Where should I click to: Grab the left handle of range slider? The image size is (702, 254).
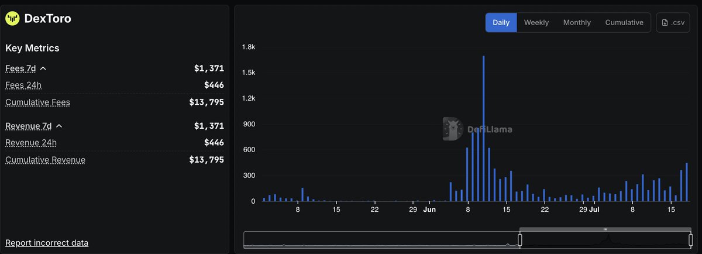(519, 240)
